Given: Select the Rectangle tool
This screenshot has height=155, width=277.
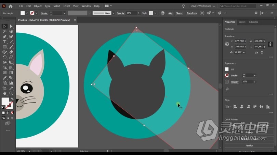Looking at the screenshot, I should (4, 47).
